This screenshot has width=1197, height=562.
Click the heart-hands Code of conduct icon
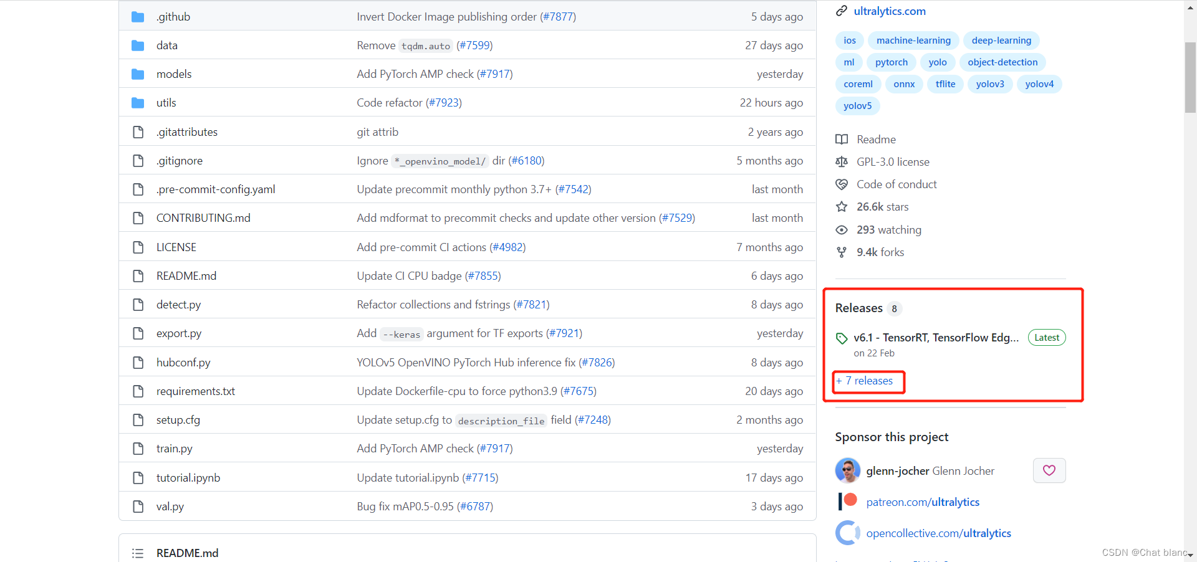coord(842,184)
